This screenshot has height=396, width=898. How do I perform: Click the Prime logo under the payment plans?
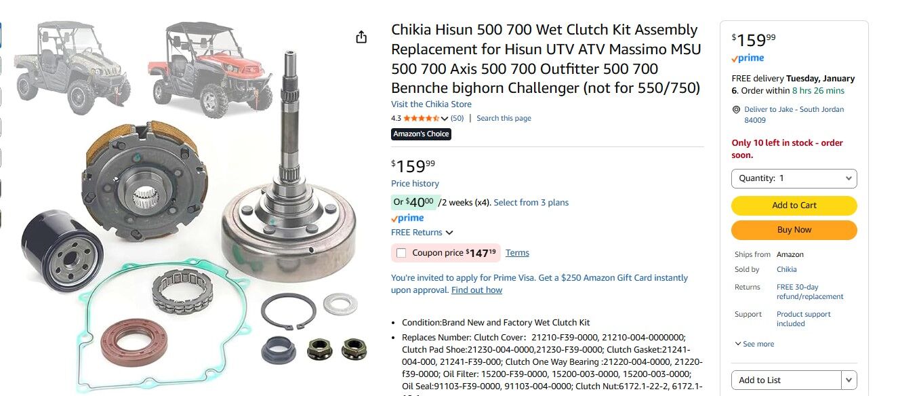[x=407, y=218]
